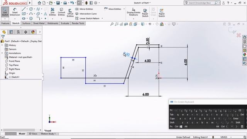Open Display/Delete Relations tool
247x139 pixels.
click(x=134, y=12)
